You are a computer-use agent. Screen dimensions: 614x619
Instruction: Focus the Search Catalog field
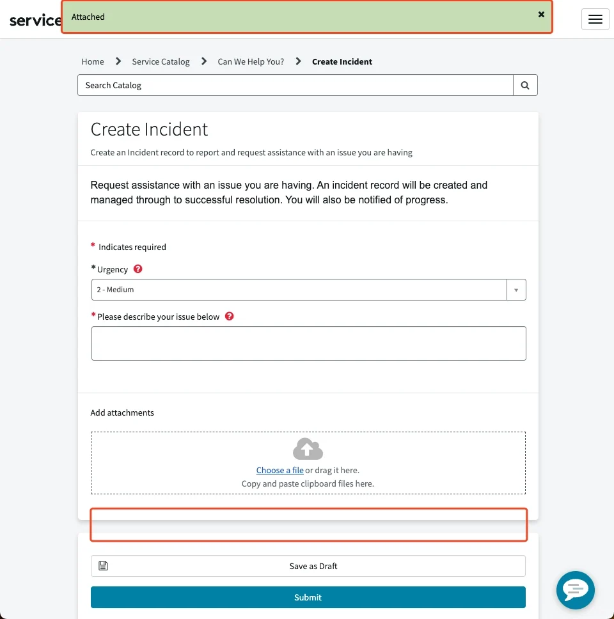(x=295, y=85)
